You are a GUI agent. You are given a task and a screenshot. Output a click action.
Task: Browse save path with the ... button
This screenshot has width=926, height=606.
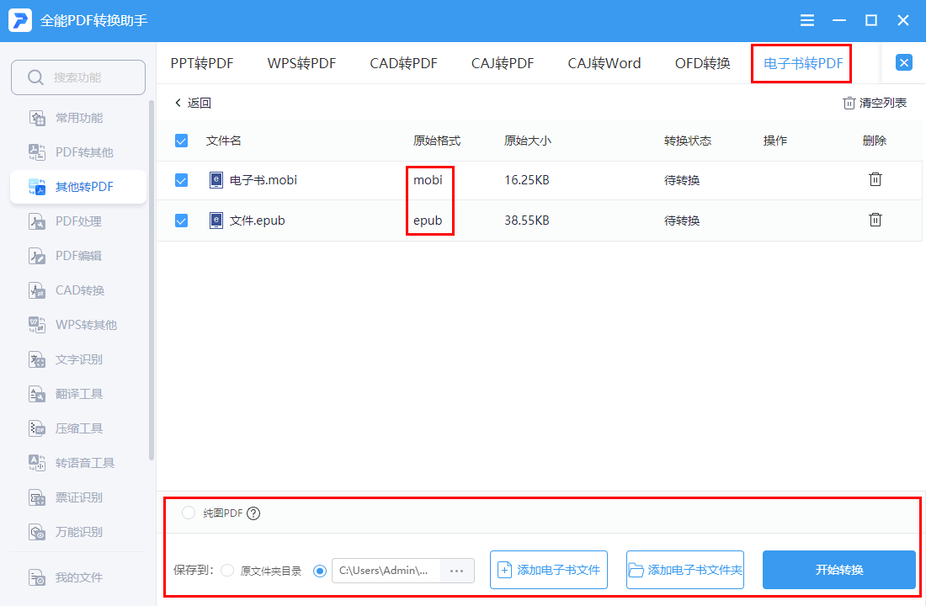(456, 570)
